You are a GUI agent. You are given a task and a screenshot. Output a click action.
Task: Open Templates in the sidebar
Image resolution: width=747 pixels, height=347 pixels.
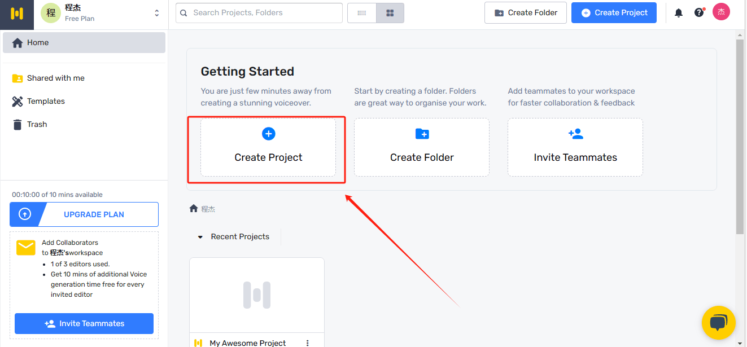tap(46, 101)
